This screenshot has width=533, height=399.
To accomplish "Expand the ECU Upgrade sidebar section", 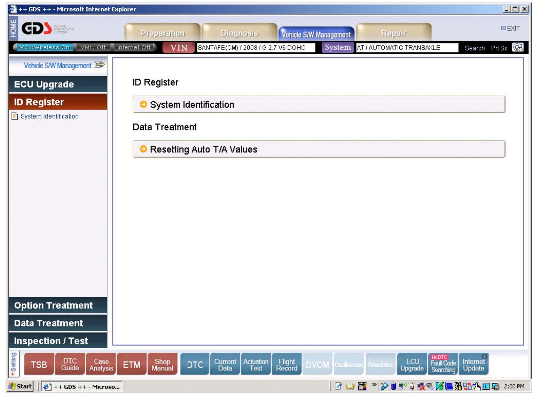I will pyautogui.click(x=58, y=84).
